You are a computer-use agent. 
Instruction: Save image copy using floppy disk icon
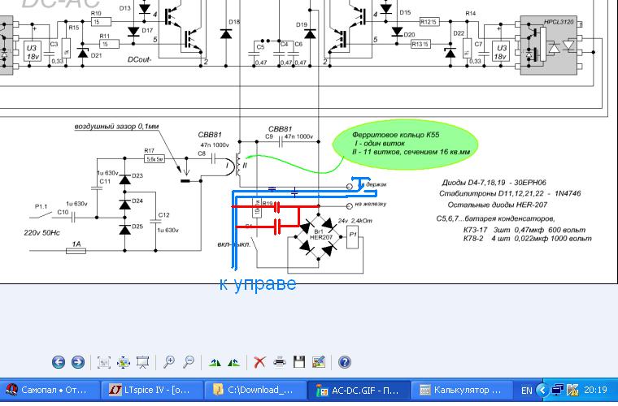(x=299, y=362)
